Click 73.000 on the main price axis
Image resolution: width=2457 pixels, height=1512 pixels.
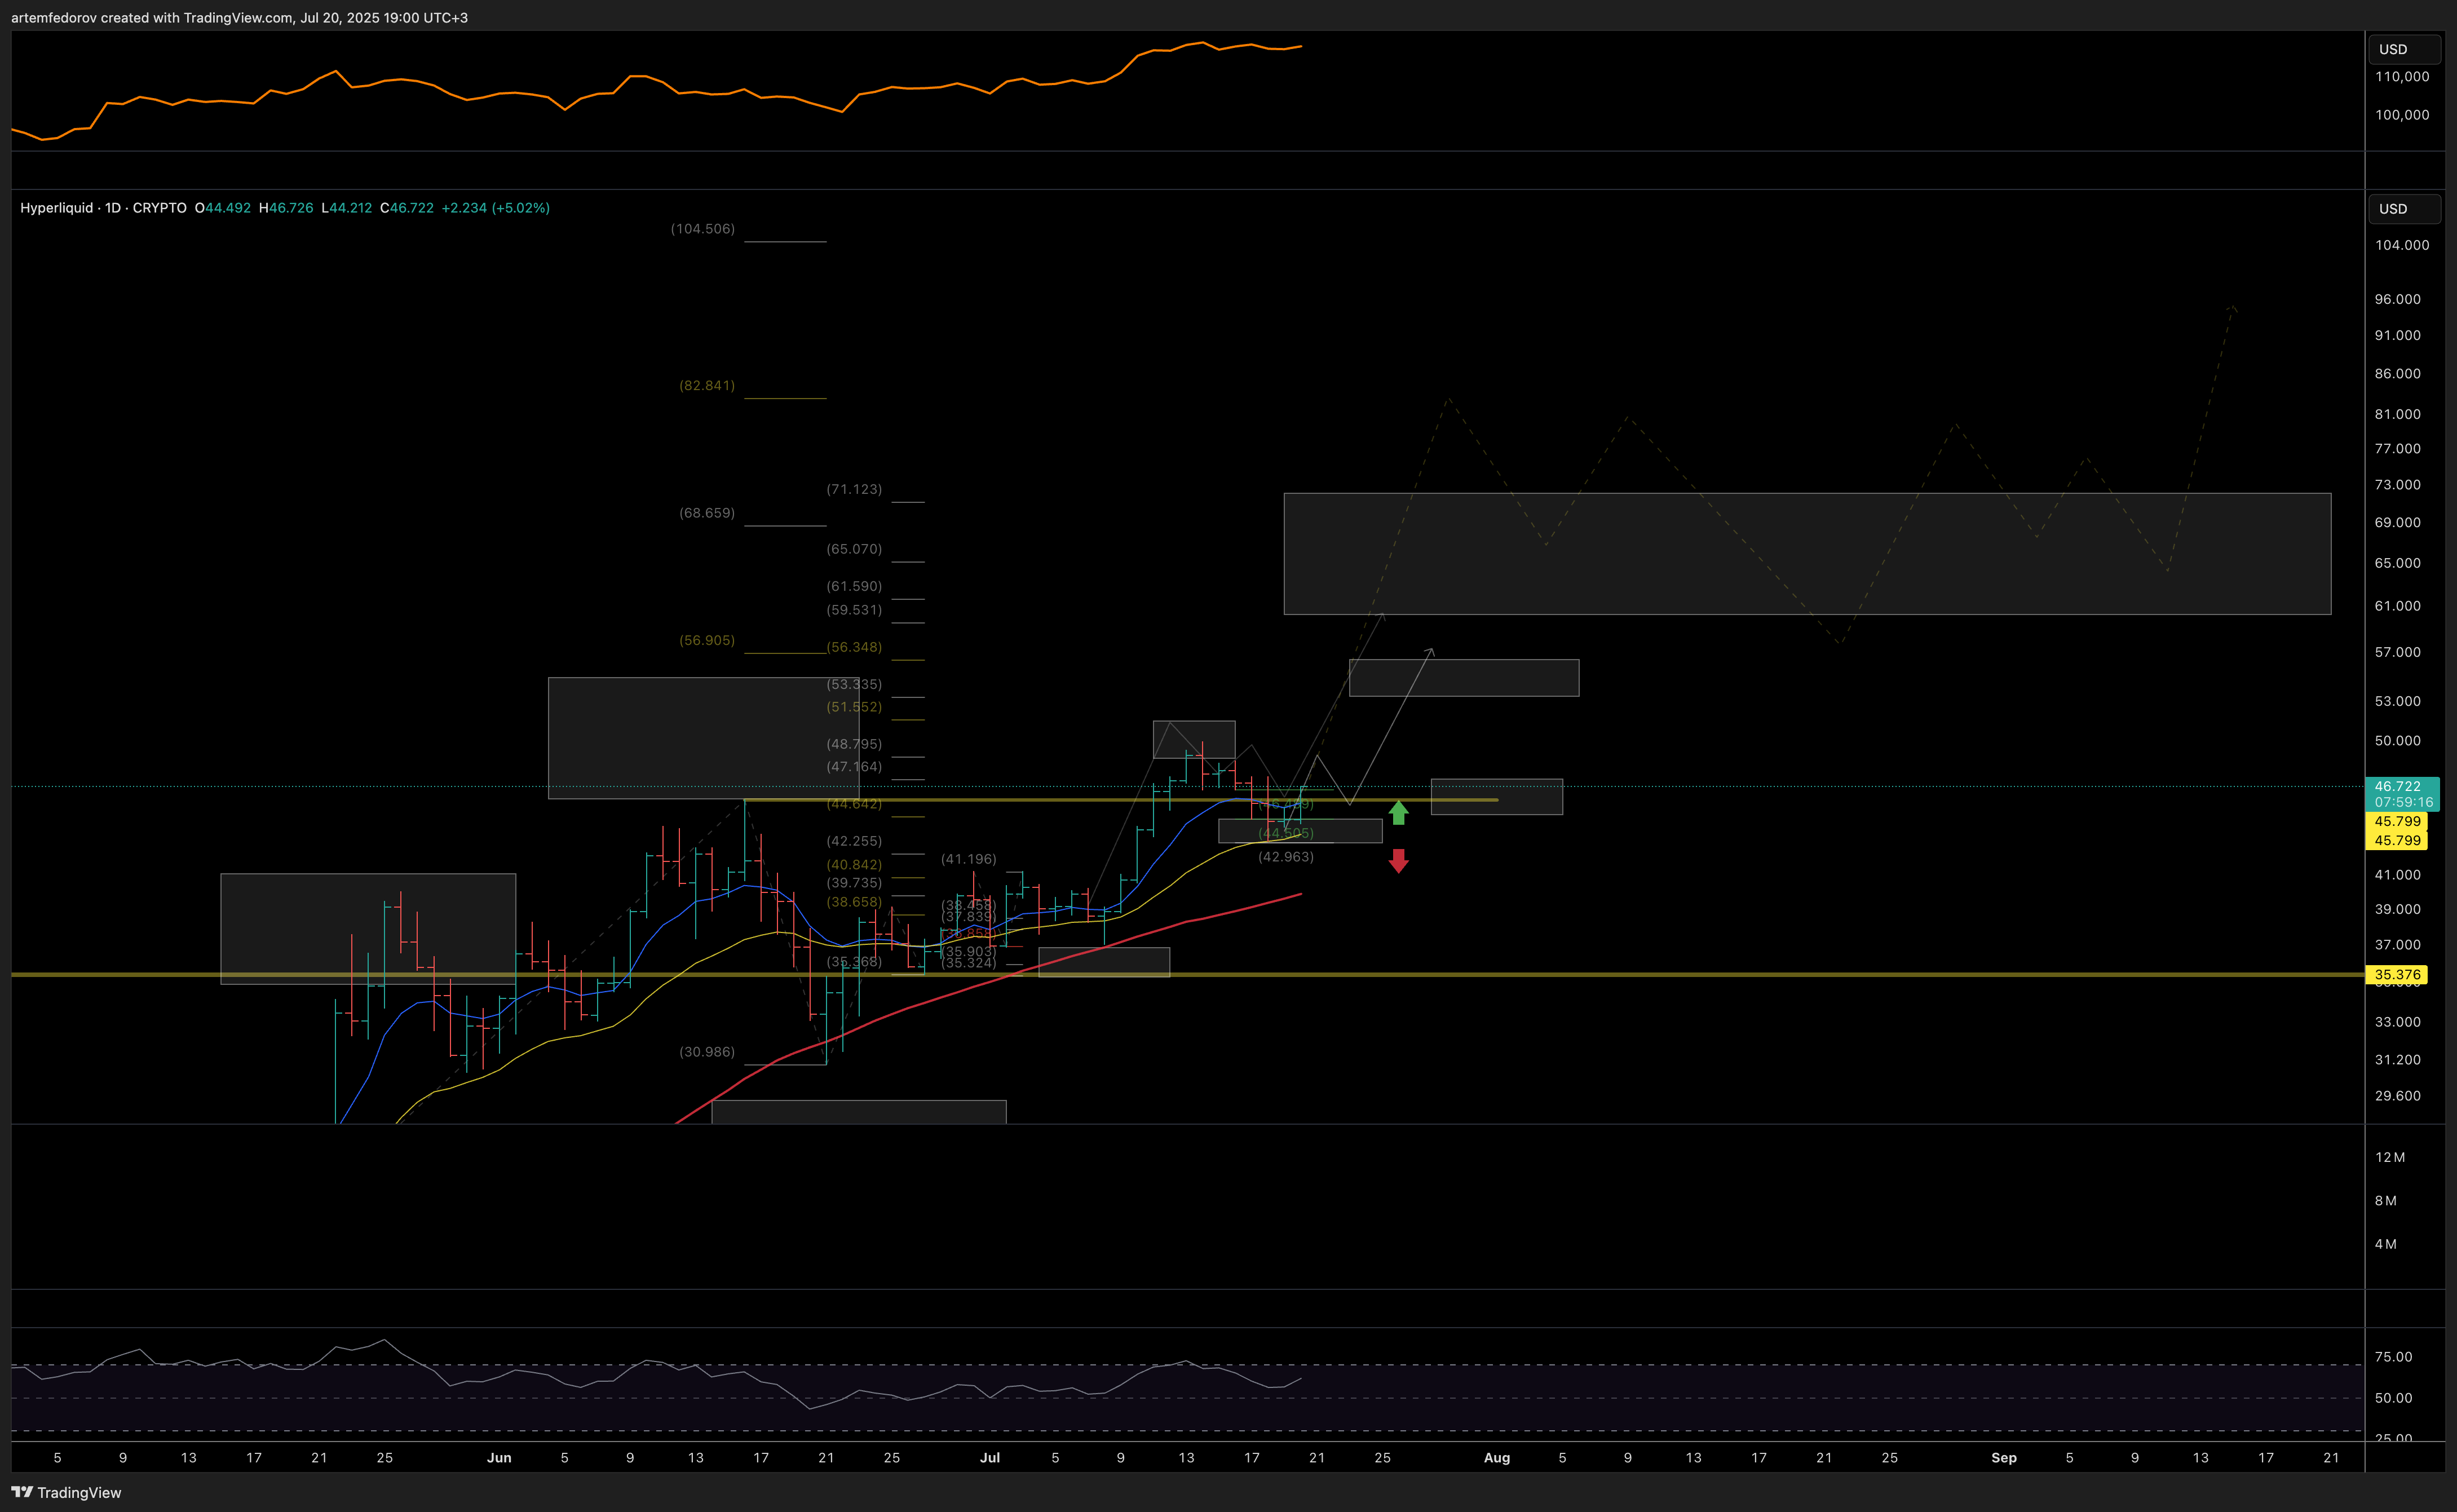2398,485
